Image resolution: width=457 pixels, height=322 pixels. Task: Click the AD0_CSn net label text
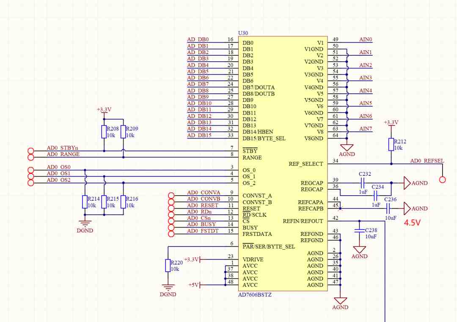(x=199, y=218)
